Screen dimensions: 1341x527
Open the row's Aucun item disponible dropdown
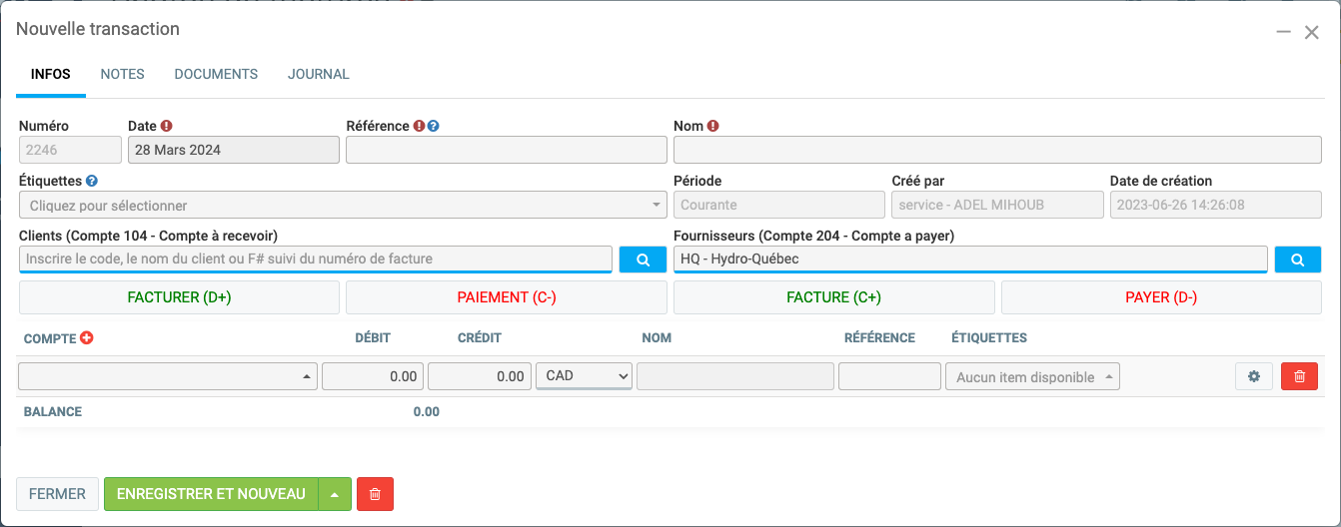click(1031, 377)
